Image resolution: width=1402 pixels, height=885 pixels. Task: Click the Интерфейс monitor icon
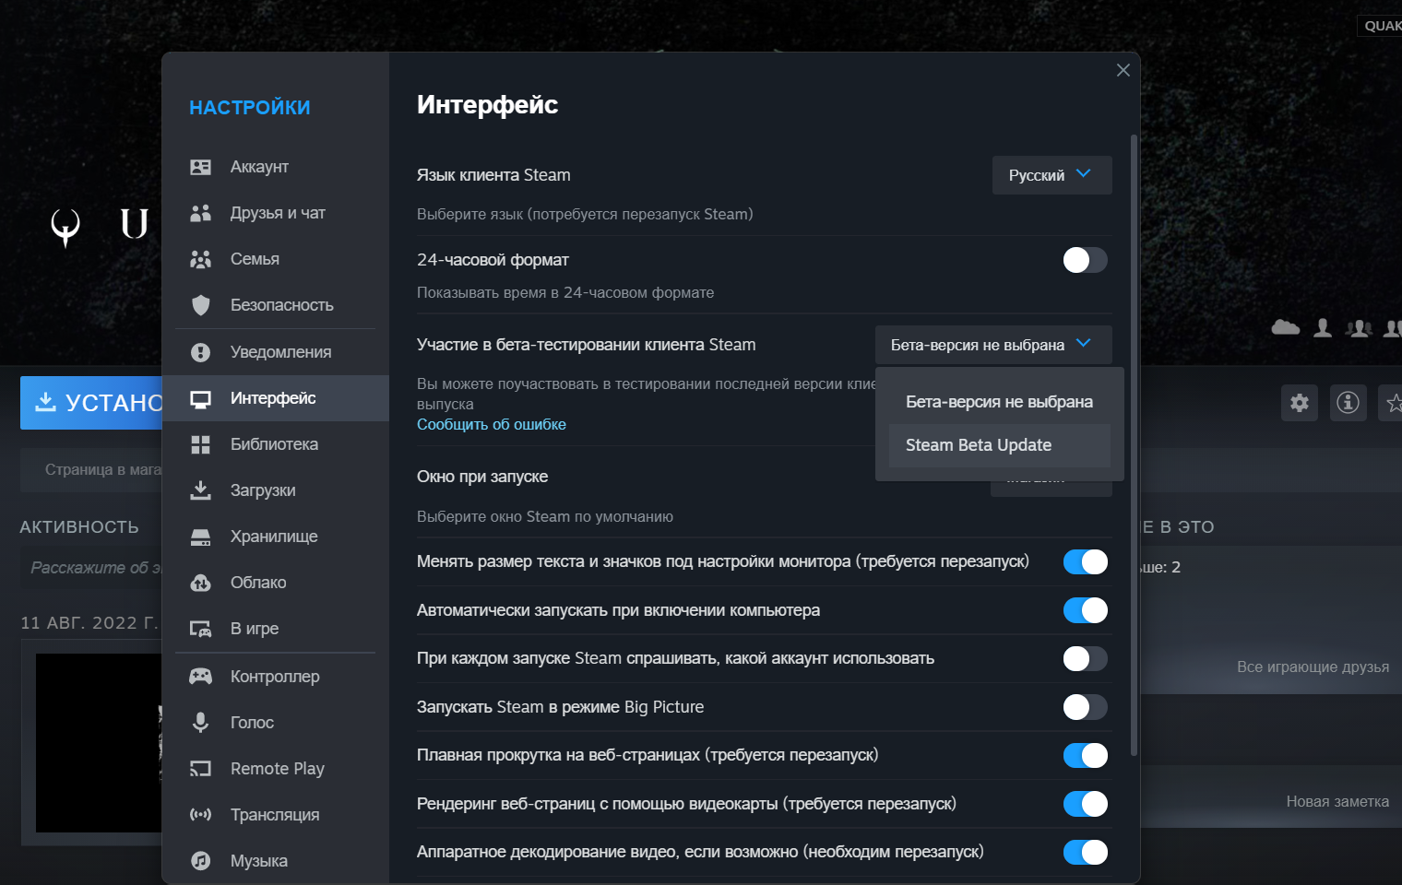(x=200, y=398)
